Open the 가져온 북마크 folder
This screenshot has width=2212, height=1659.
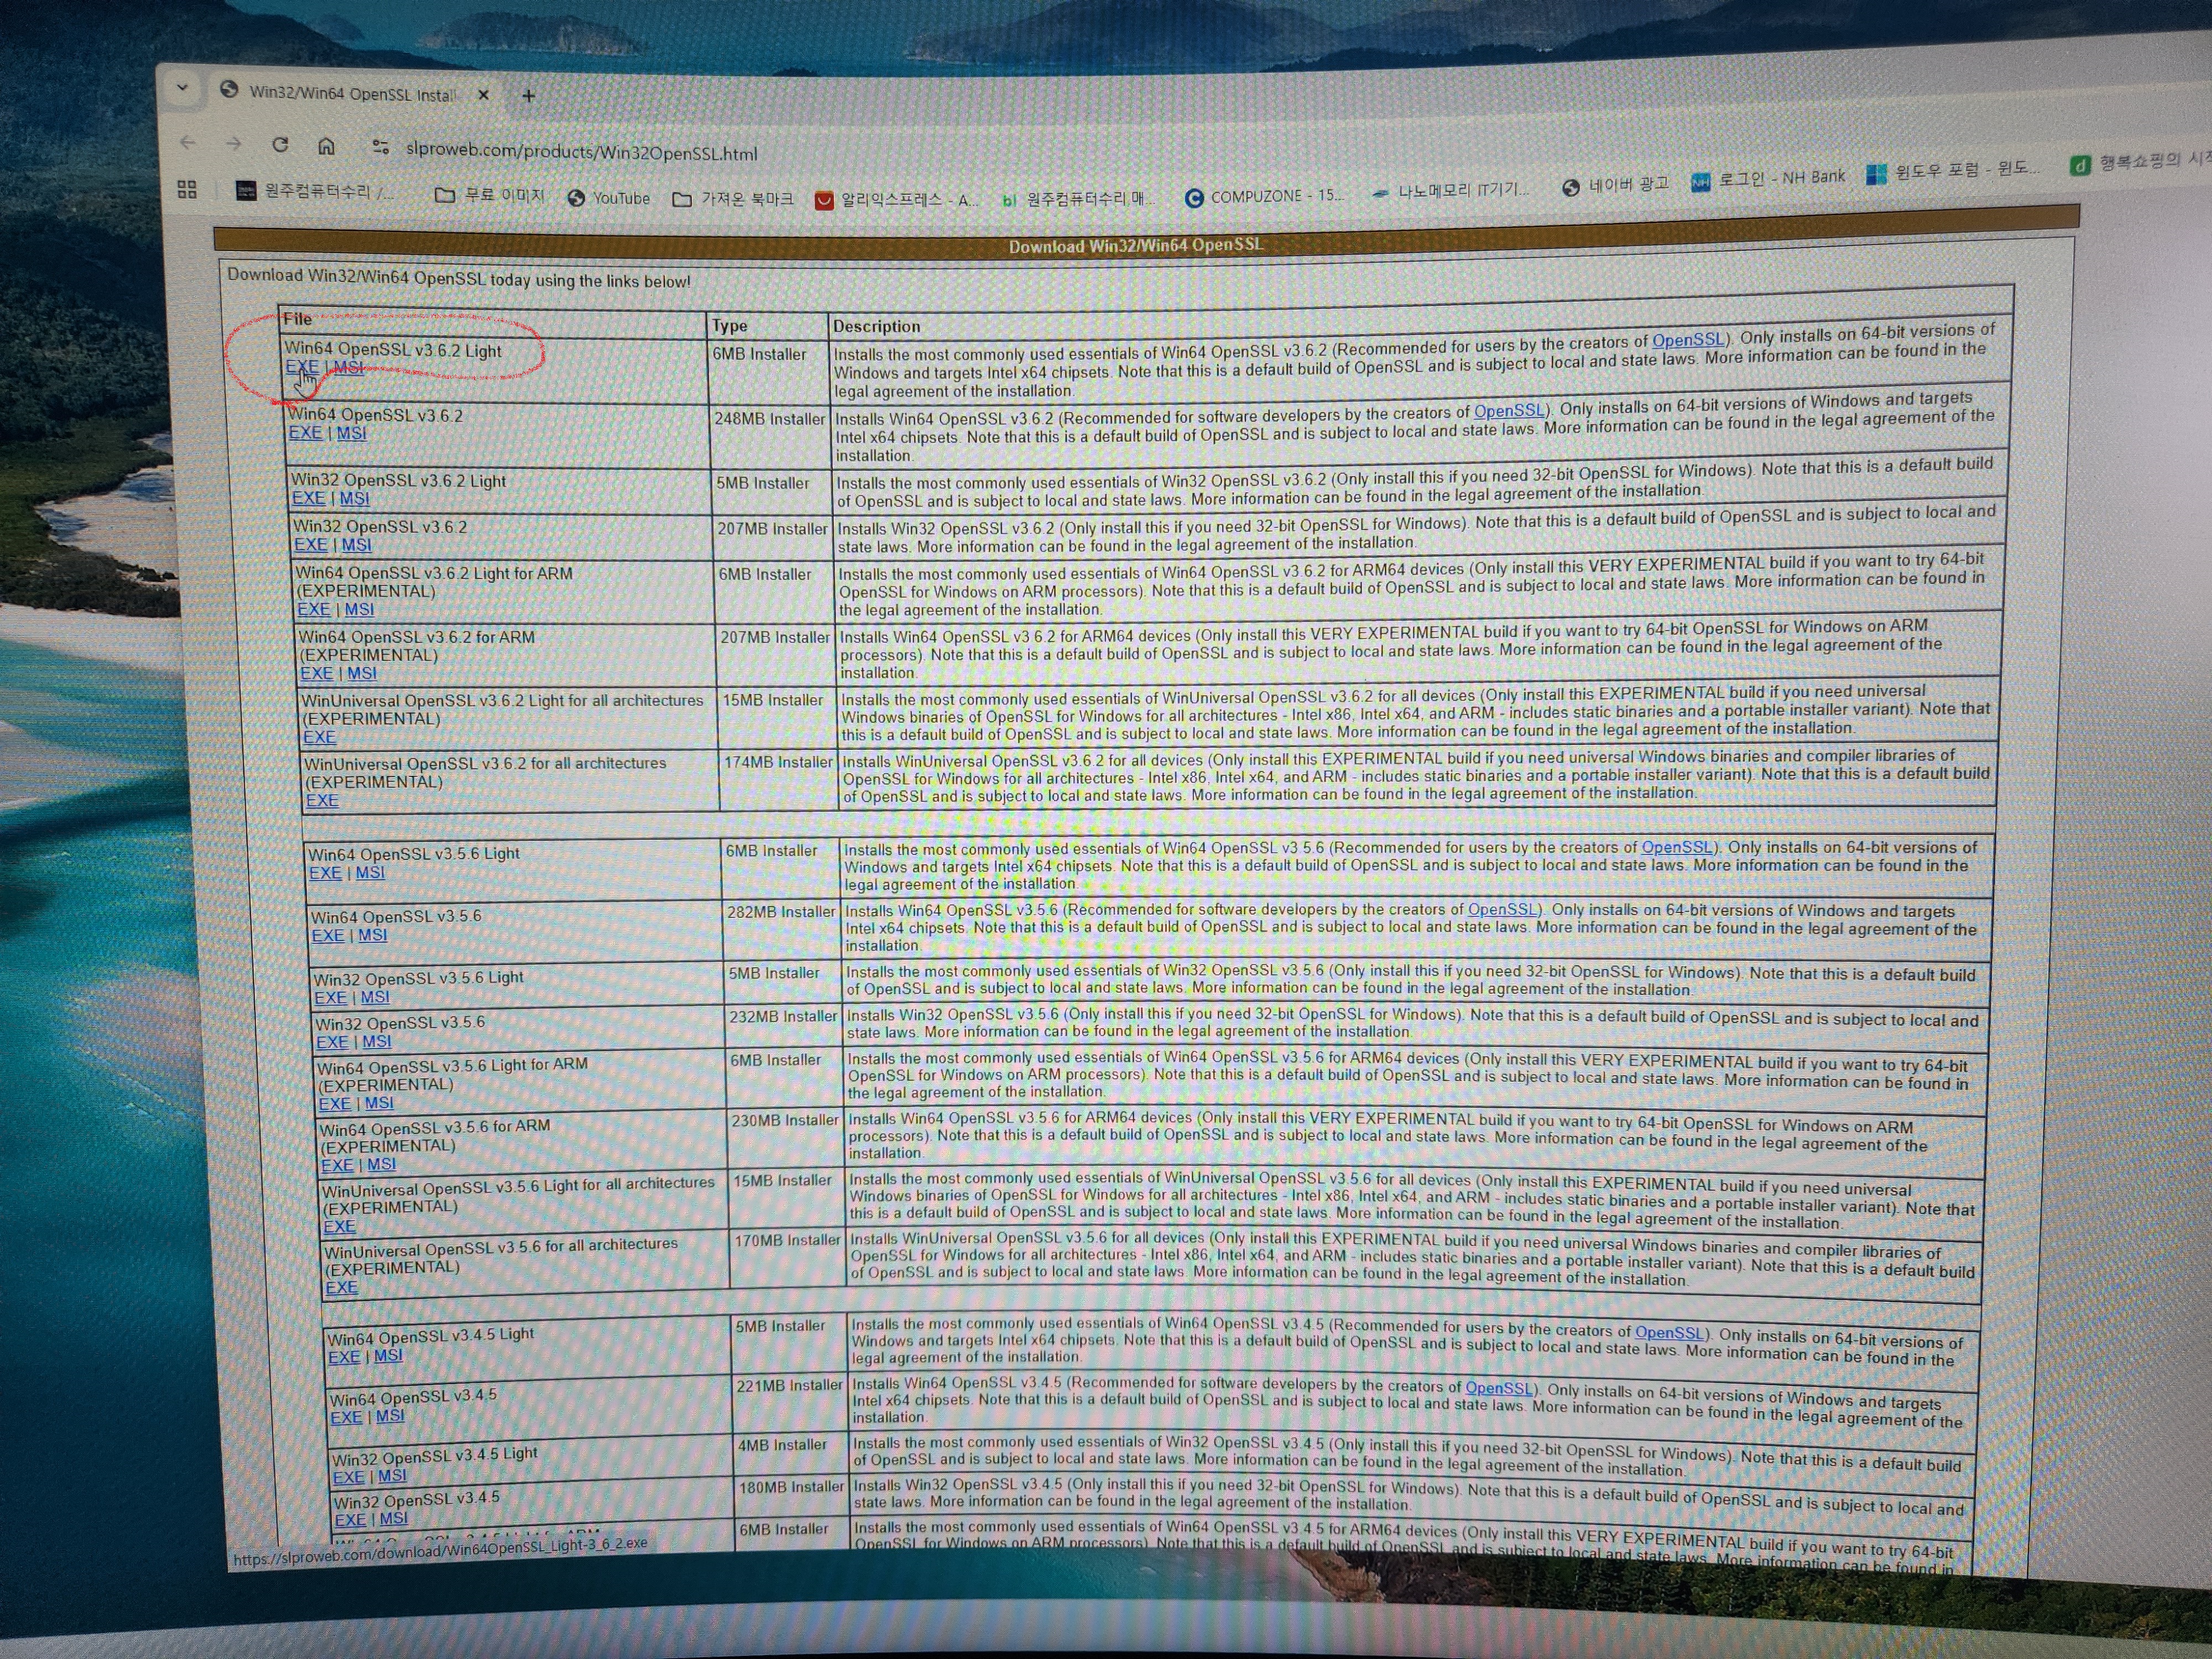click(733, 199)
